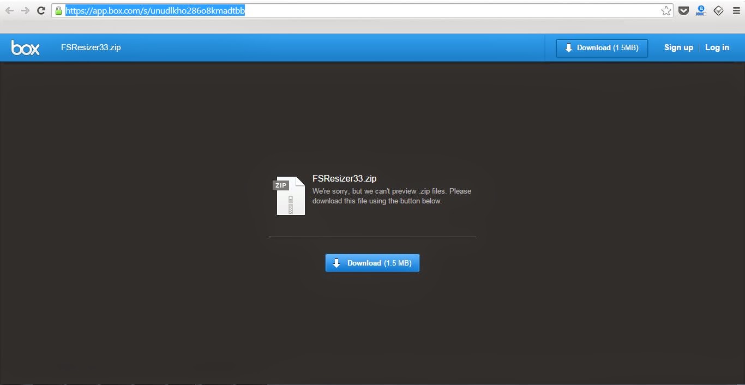Open the Pocket extension icon
Screen dimensions: 745x385
click(683, 10)
